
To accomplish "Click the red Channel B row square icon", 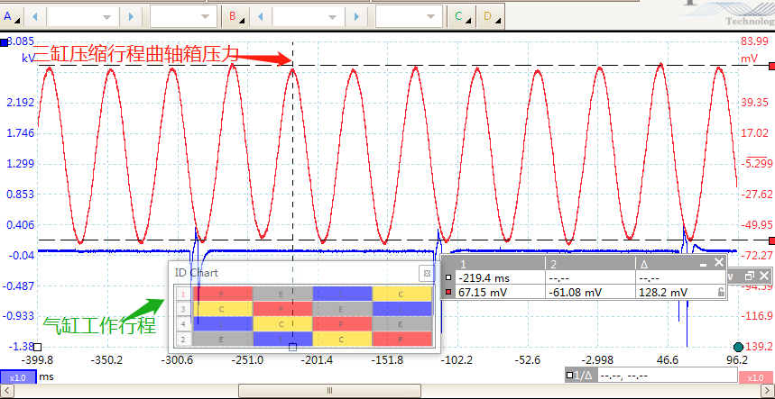I will coord(448,293).
